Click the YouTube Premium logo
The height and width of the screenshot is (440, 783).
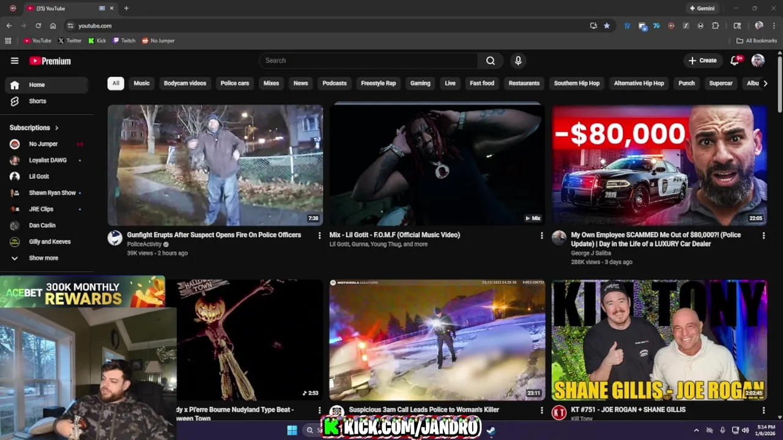pyautogui.click(x=50, y=61)
